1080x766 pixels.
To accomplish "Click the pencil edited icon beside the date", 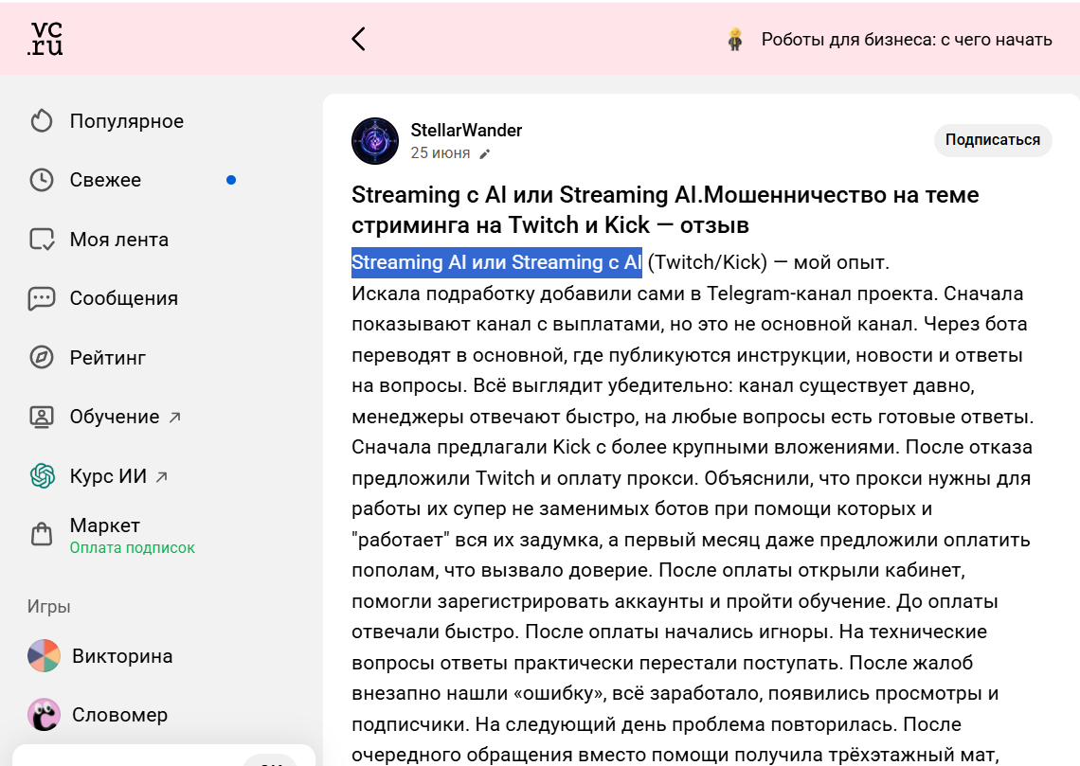I will pos(485,154).
